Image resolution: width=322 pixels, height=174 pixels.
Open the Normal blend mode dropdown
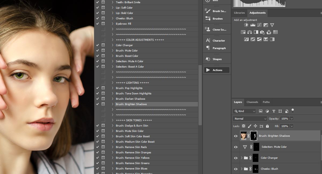click(250, 119)
